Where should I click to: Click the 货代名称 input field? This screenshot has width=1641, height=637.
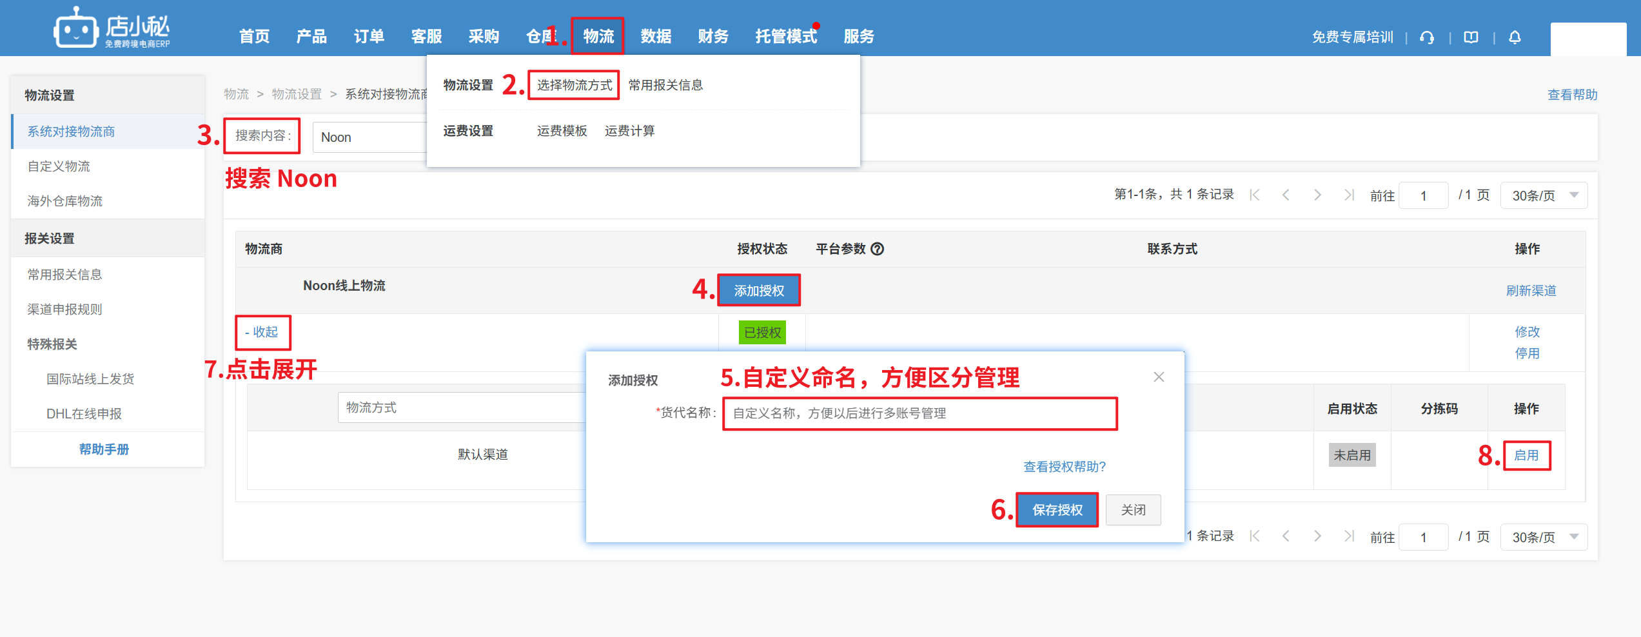(919, 413)
